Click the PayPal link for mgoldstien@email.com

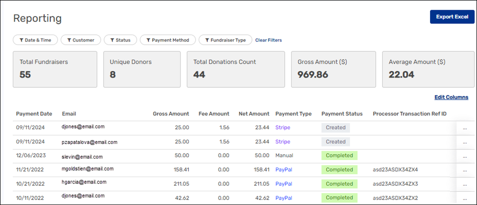pos(283,170)
